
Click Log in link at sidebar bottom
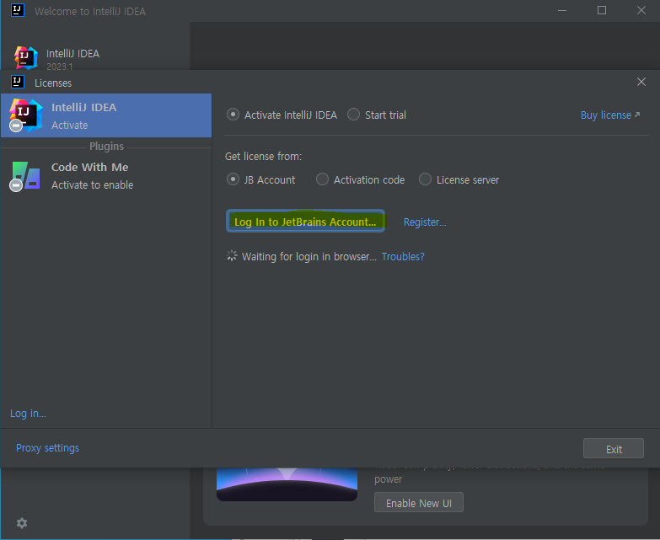(x=28, y=414)
